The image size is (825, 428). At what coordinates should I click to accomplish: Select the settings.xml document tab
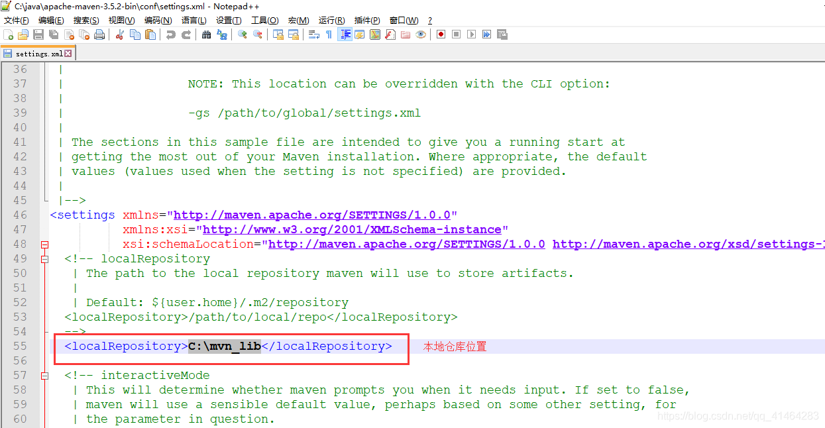click(x=38, y=54)
